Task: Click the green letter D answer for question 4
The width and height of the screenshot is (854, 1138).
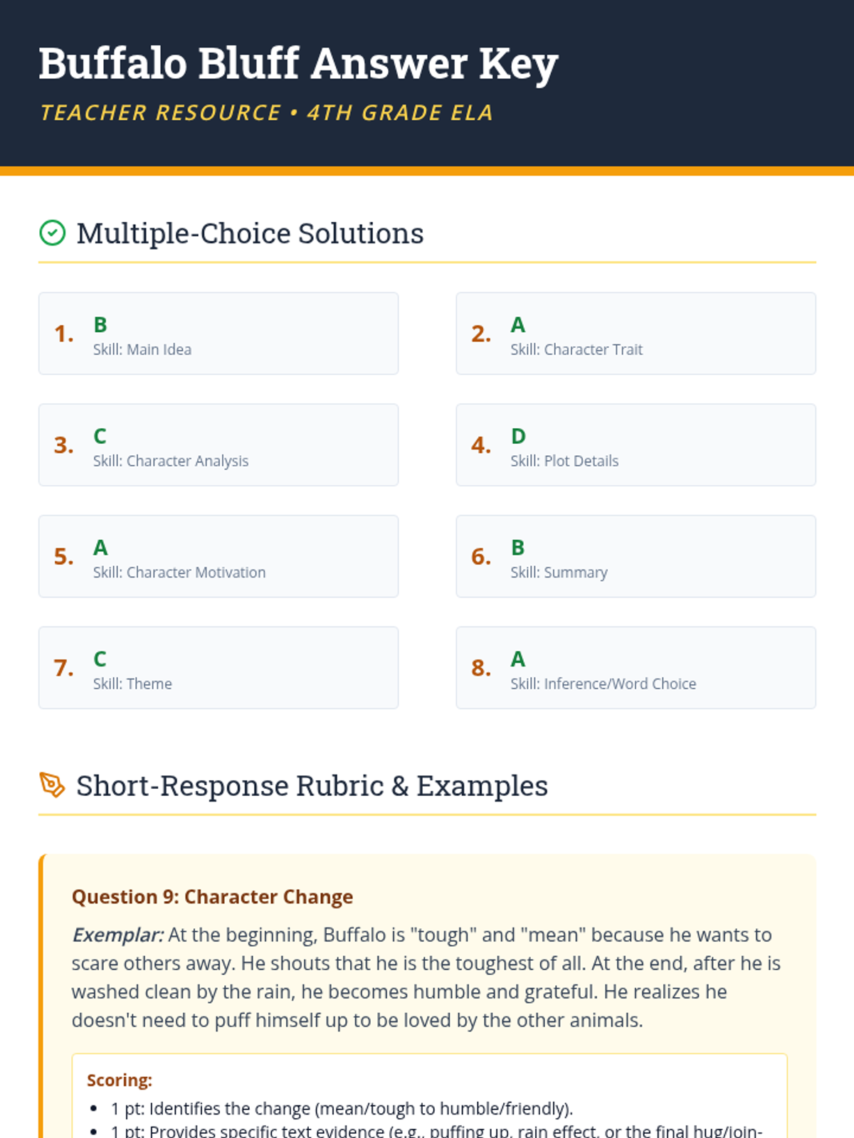Action: [x=518, y=436]
